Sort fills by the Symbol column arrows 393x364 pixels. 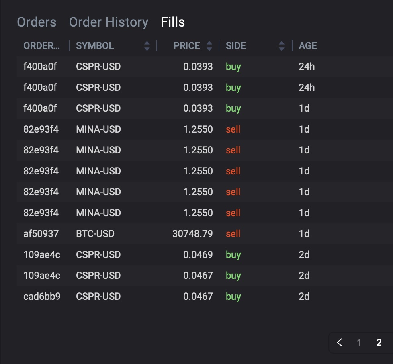(x=147, y=46)
